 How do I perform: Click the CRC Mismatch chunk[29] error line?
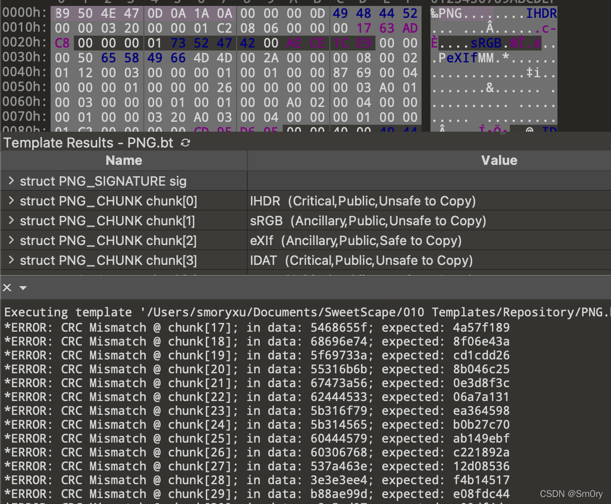[x=257, y=494]
